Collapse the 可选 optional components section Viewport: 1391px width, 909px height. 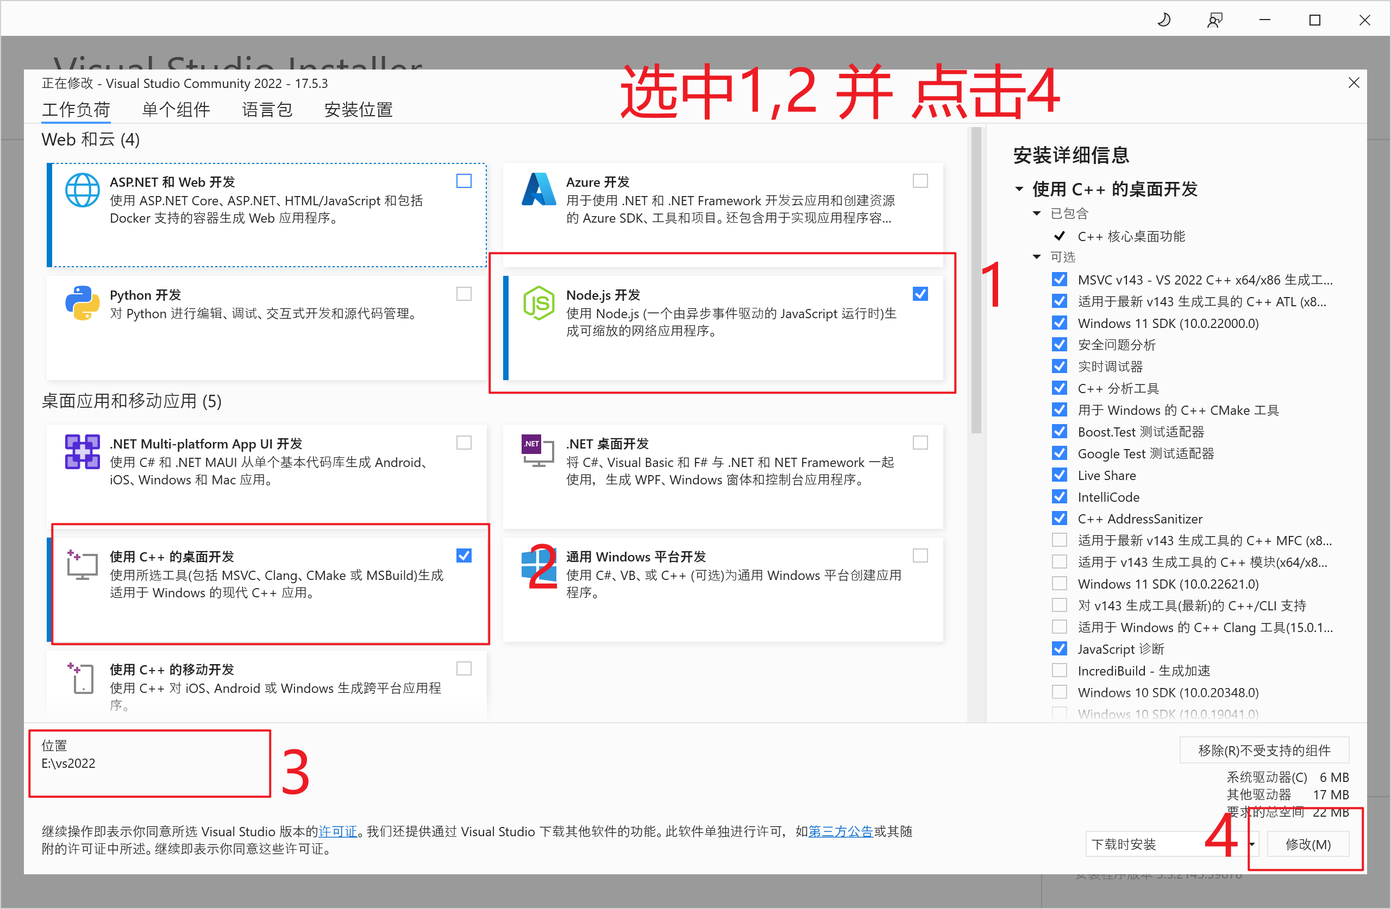pos(1037,256)
